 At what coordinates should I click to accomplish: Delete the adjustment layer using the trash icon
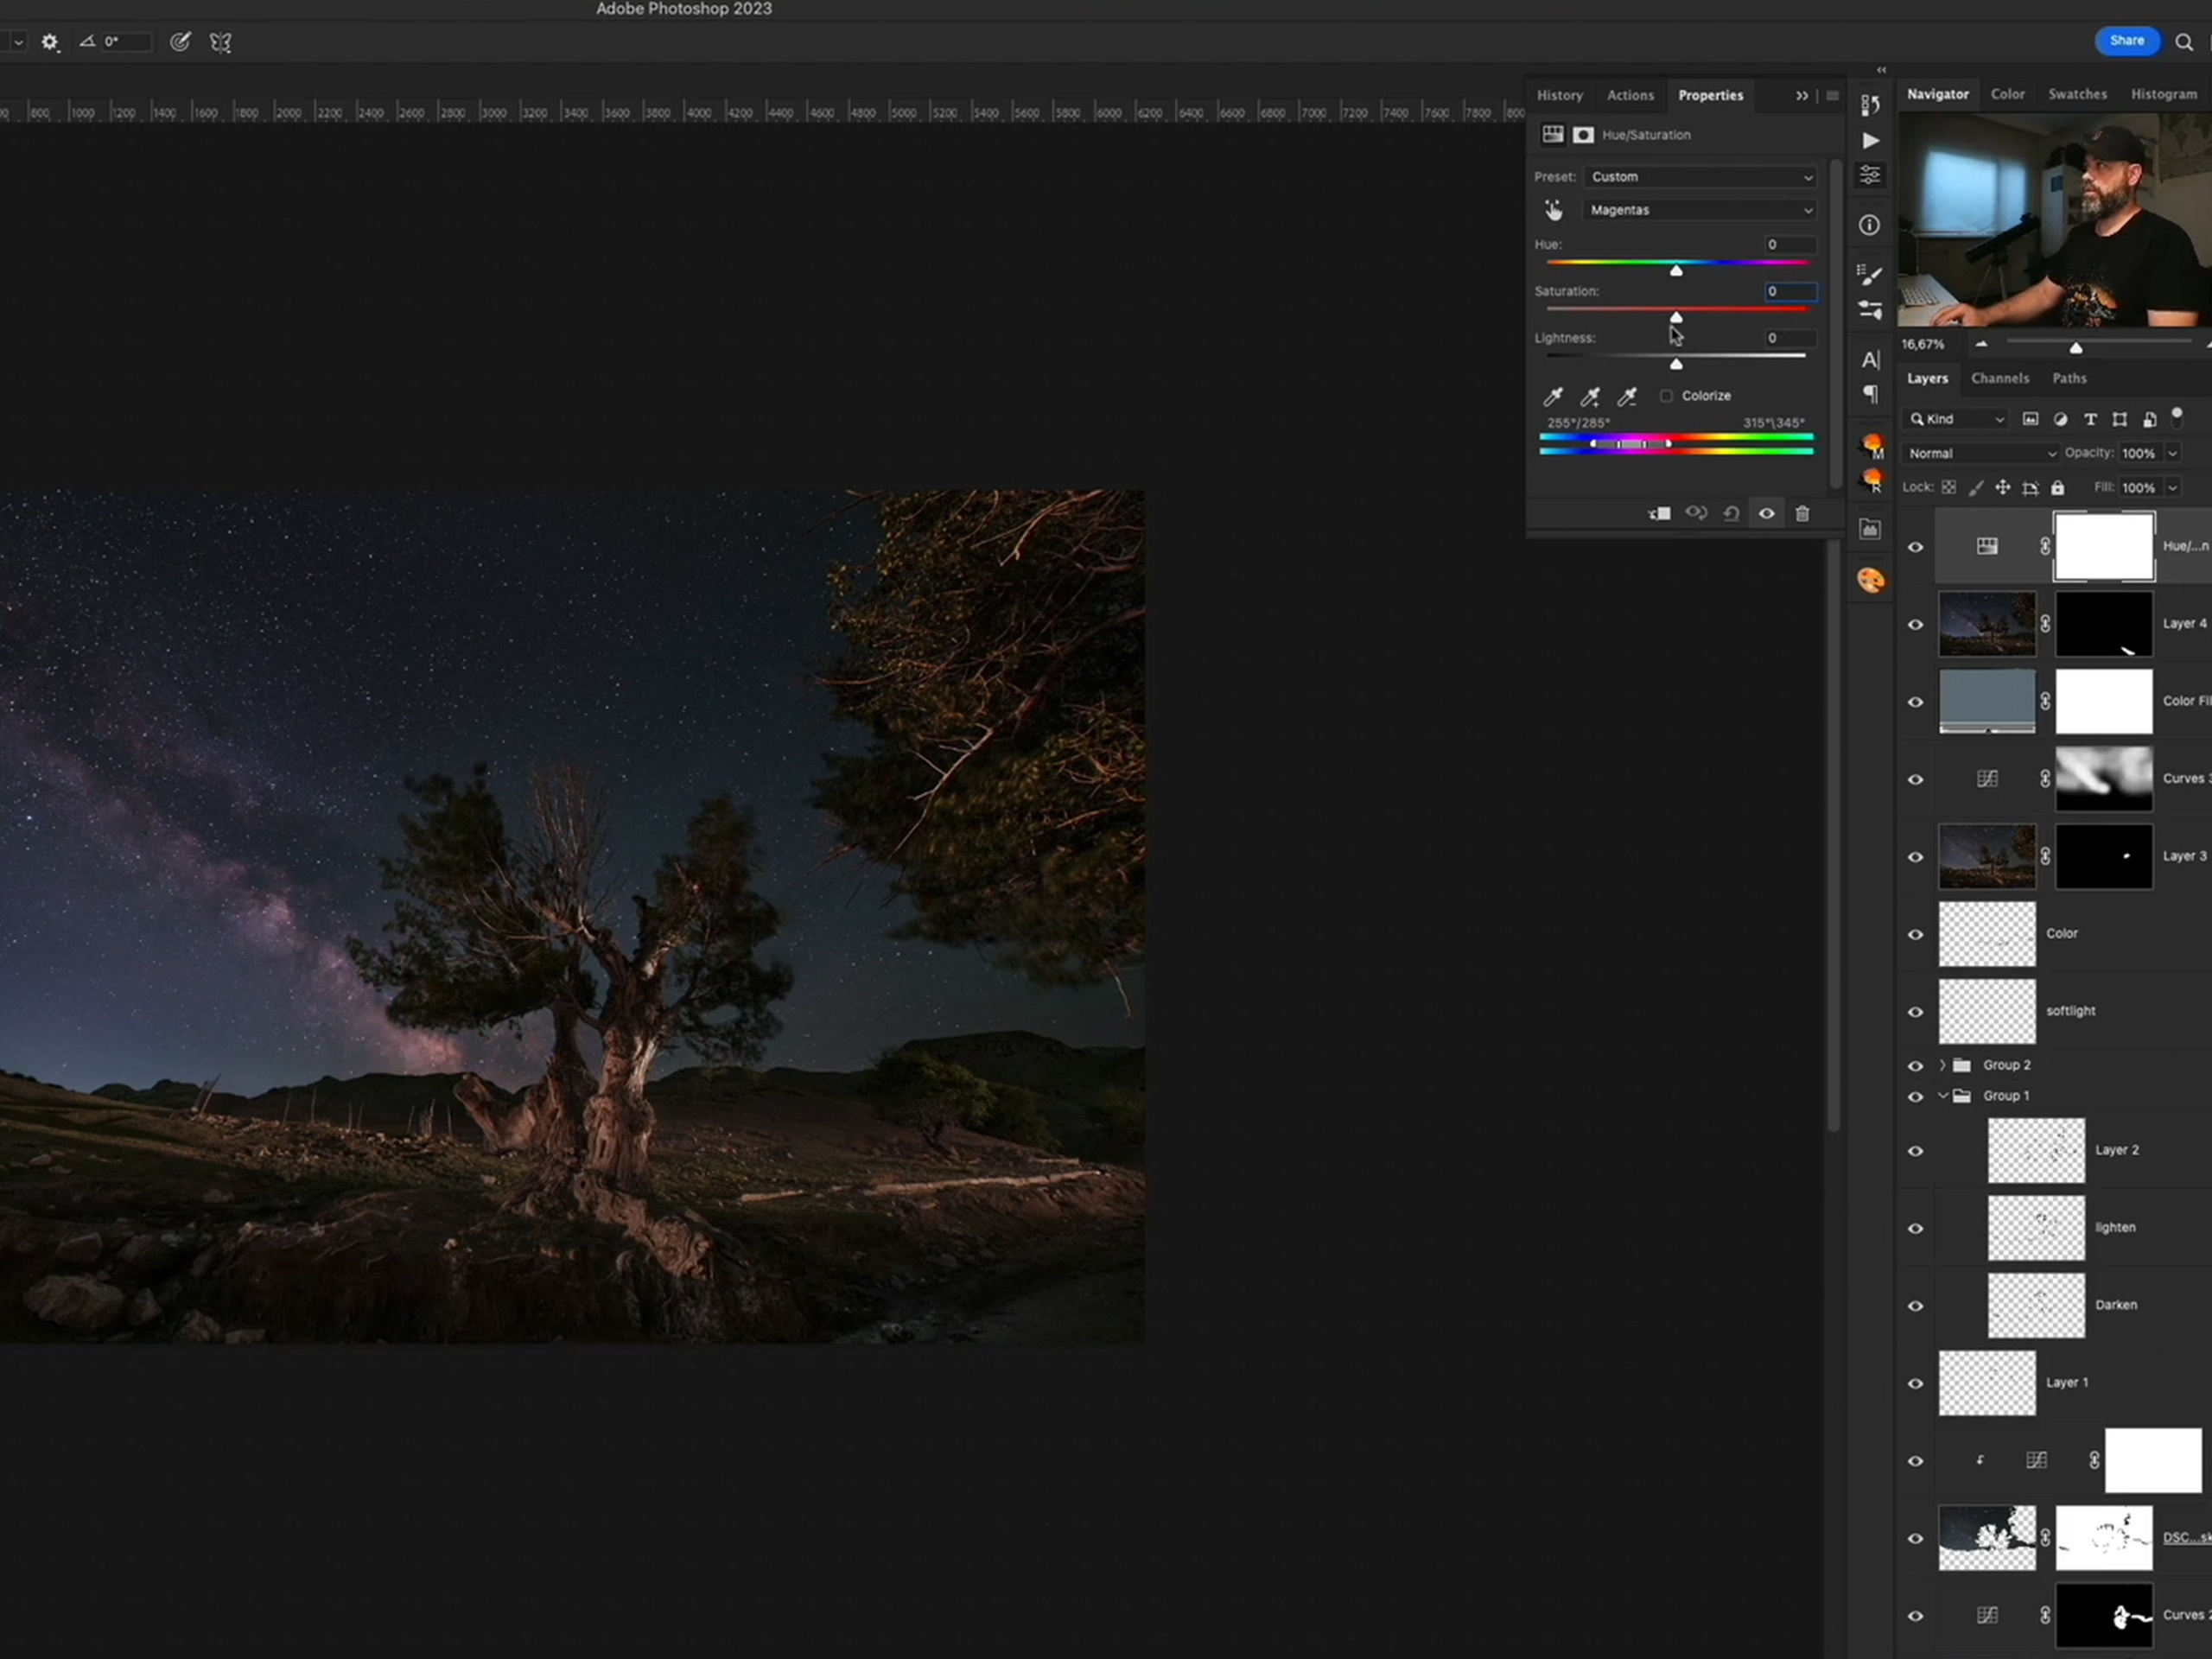[1802, 513]
